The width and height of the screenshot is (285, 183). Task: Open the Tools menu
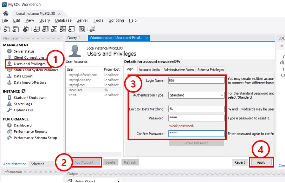98,20
